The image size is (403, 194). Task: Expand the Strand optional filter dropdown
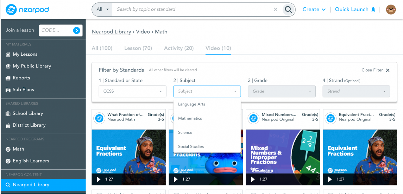point(356,91)
